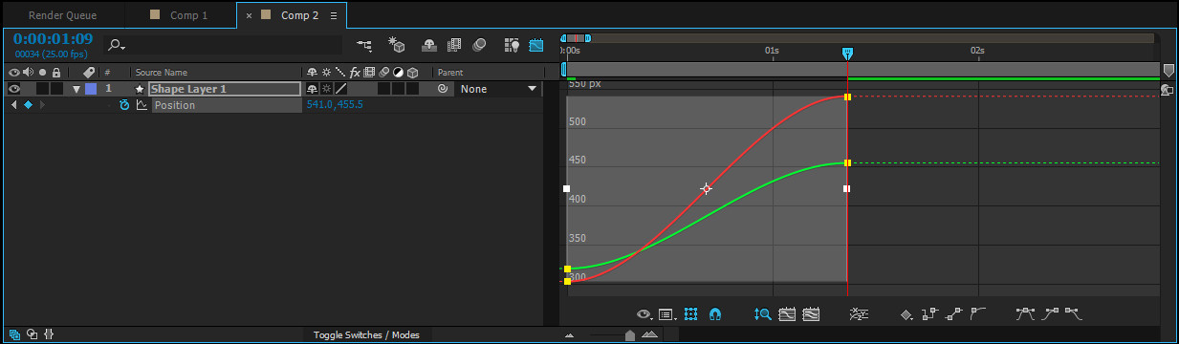Toggle Continuously Rasterize switch on Shape Layer 1

pos(326,89)
